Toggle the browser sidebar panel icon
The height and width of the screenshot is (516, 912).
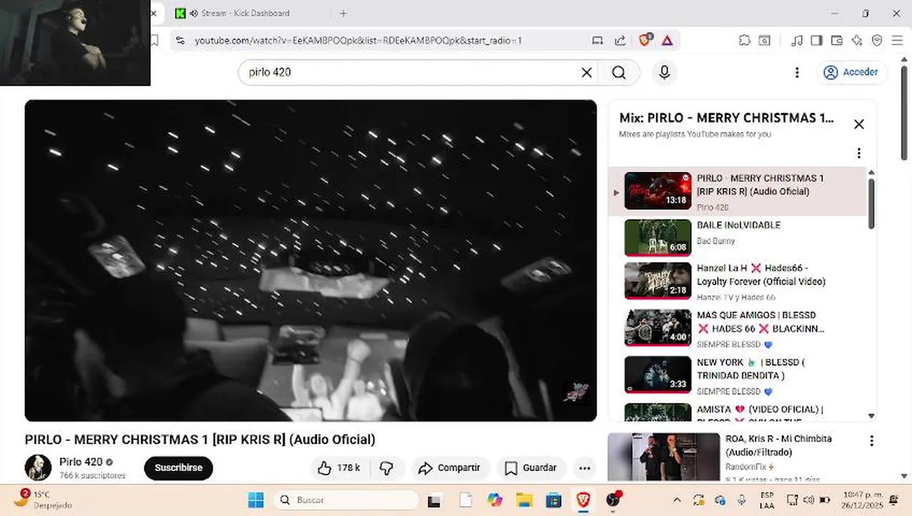point(816,41)
